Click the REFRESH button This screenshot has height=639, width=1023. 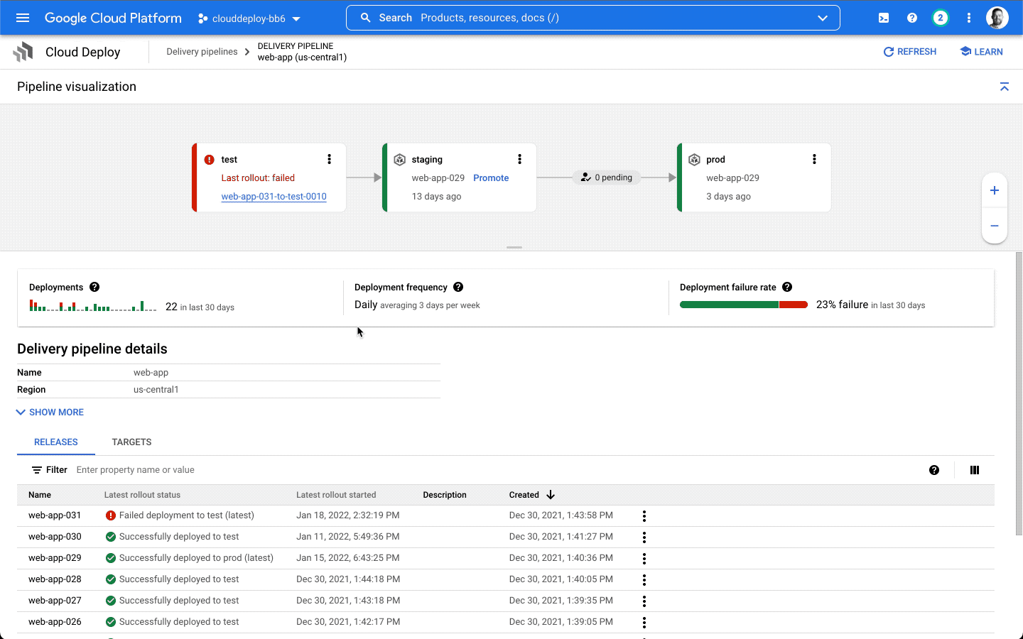pyautogui.click(x=909, y=52)
